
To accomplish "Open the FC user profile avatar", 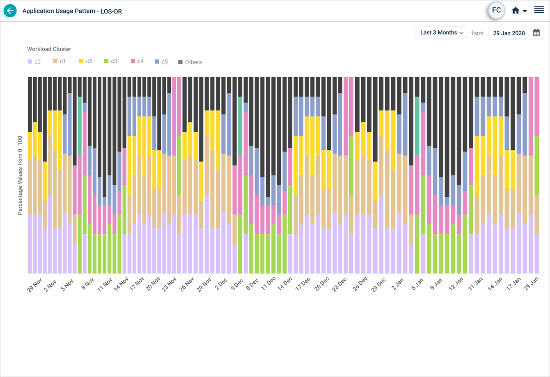I will [x=496, y=11].
